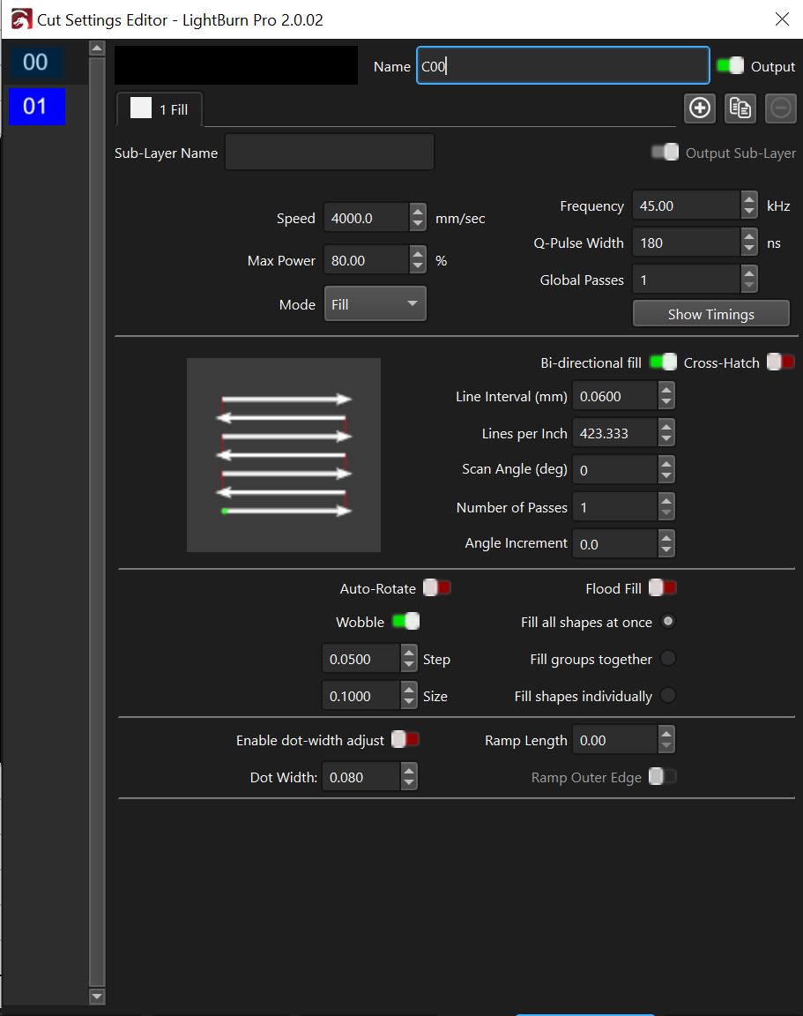Increase Lines per Inch with up arrow

coord(666,425)
